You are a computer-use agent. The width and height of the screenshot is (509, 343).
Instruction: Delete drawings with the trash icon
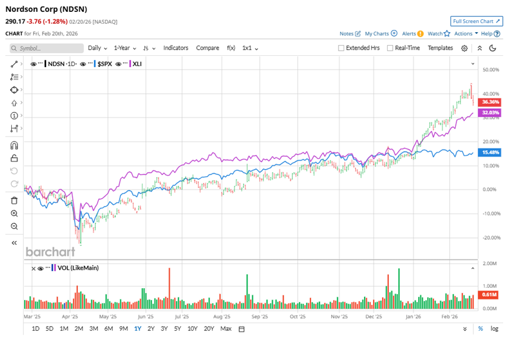coord(13,200)
